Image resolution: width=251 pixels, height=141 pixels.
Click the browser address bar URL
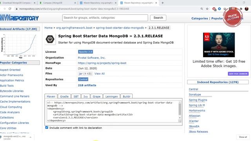tap(74, 9)
